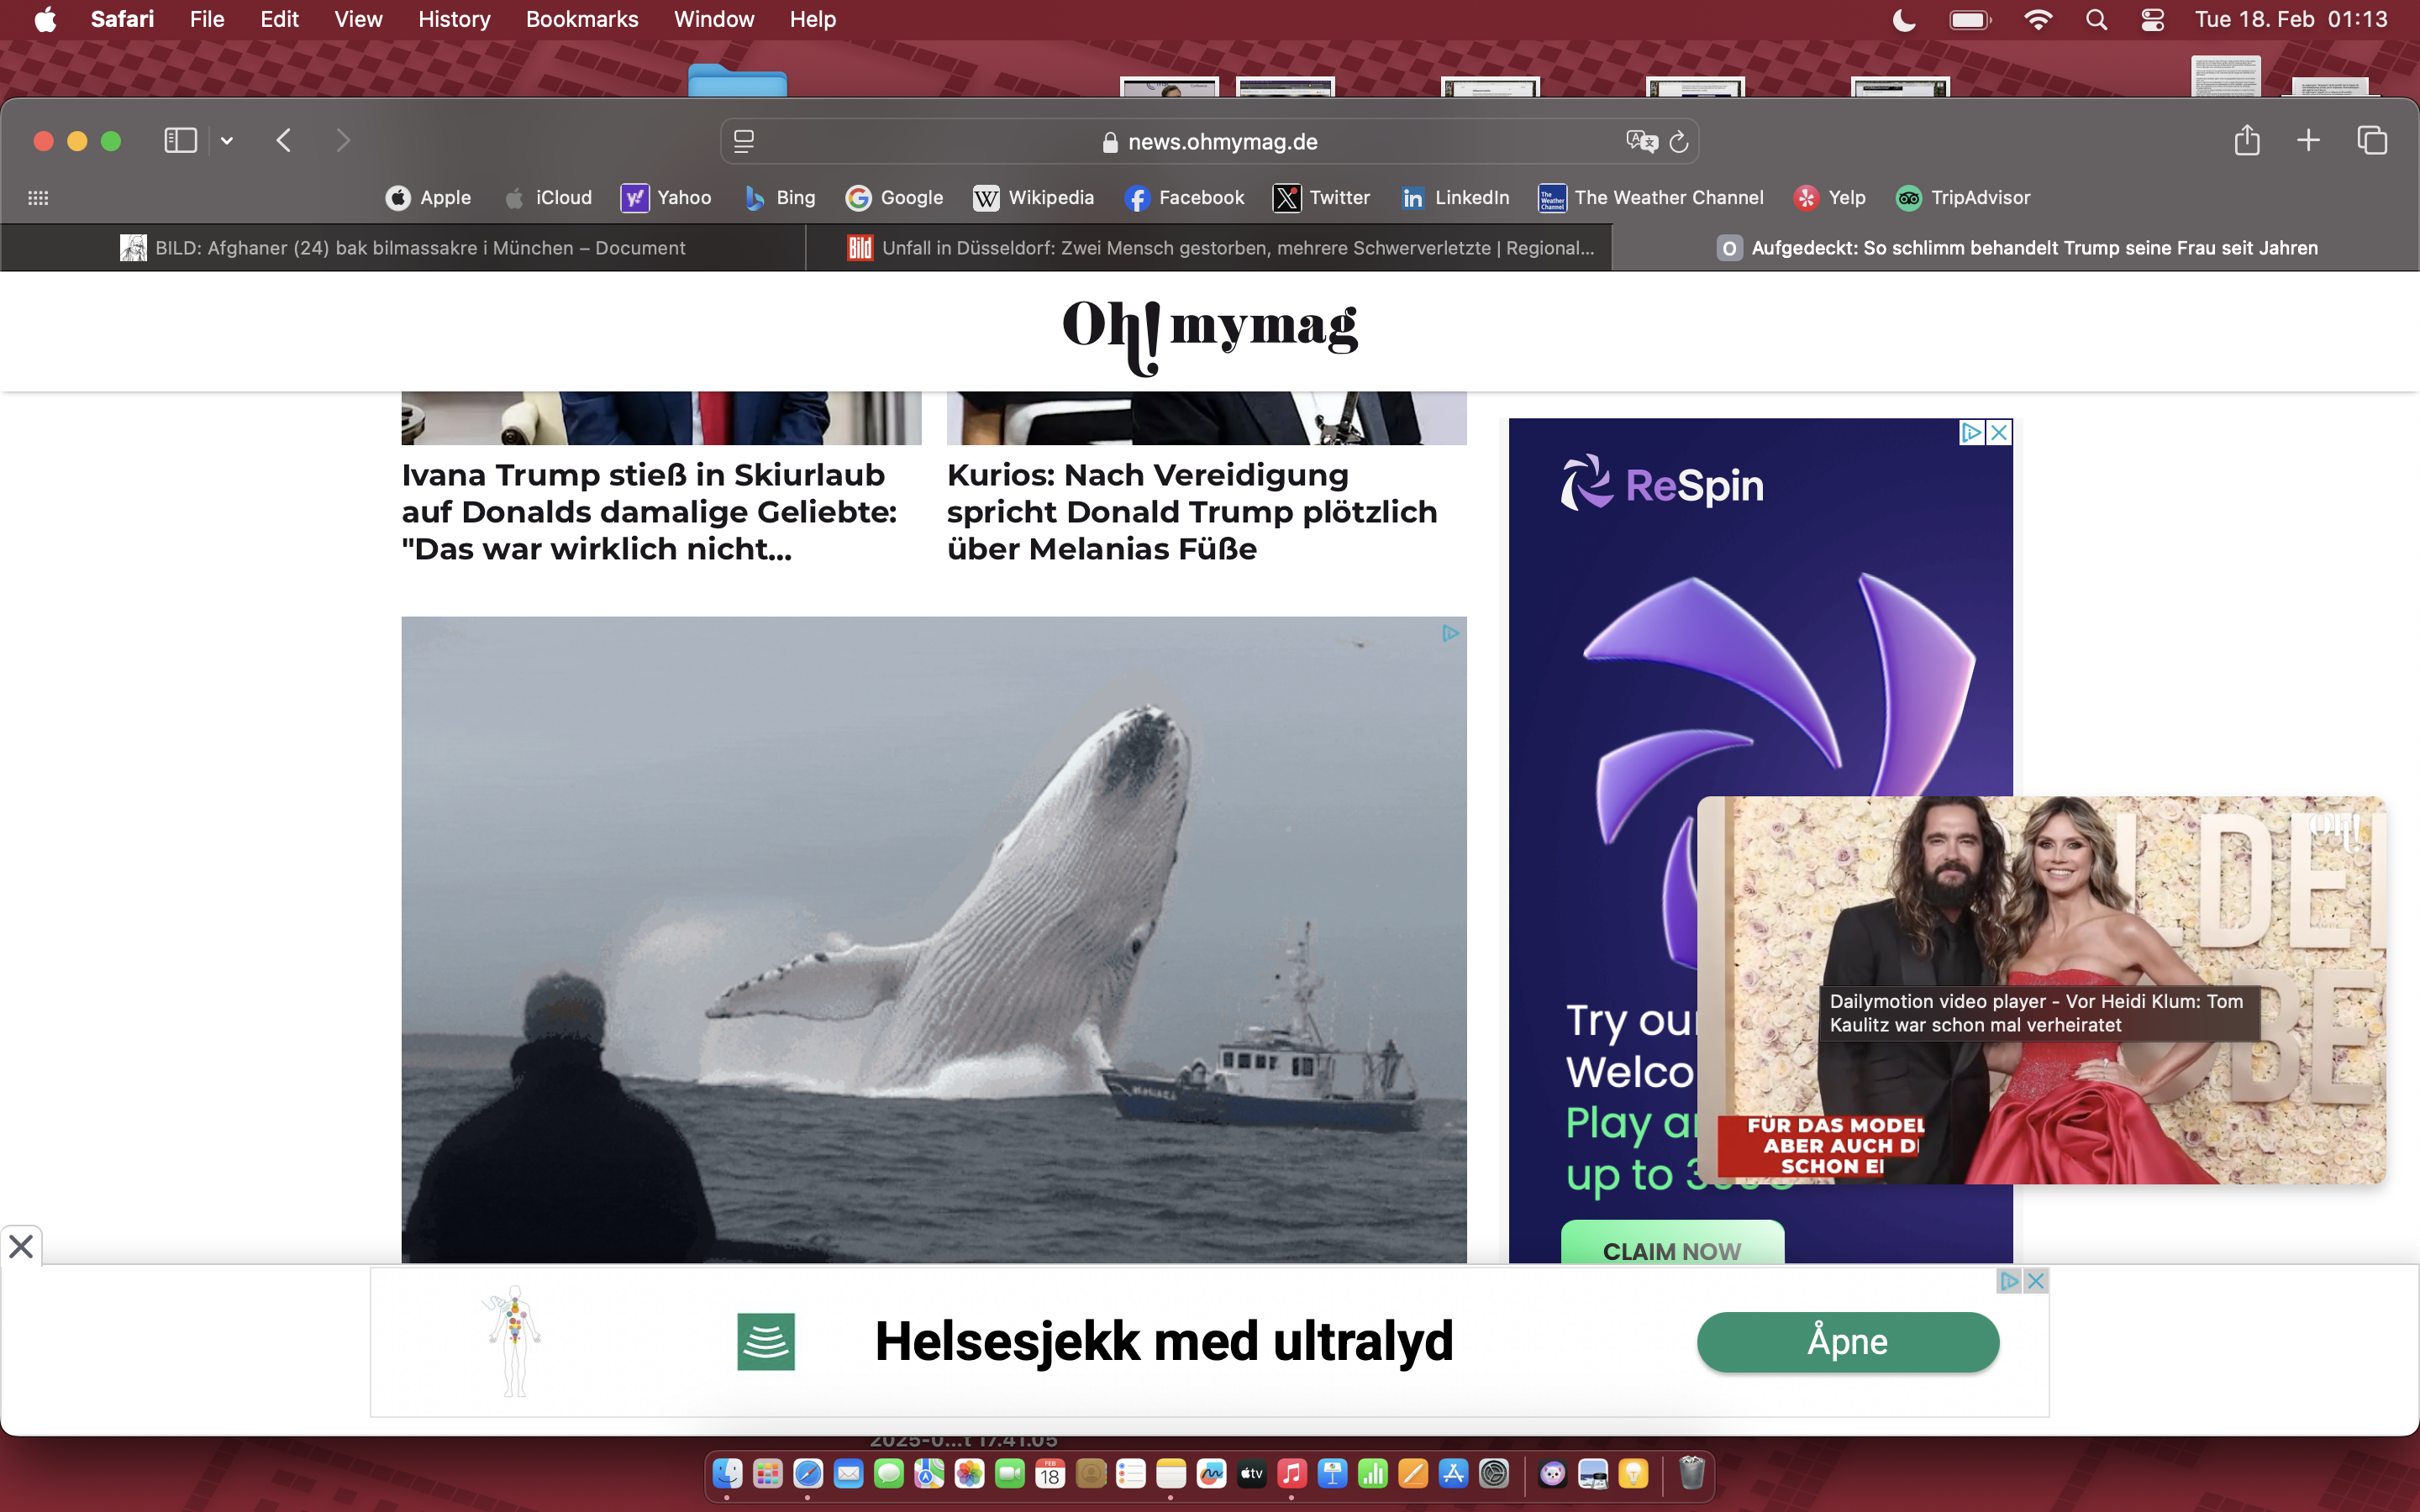The width and height of the screenshot is (2420, 1512).
Task: Open the Twitter bookmark
Action: click(x=1321, y=198)
